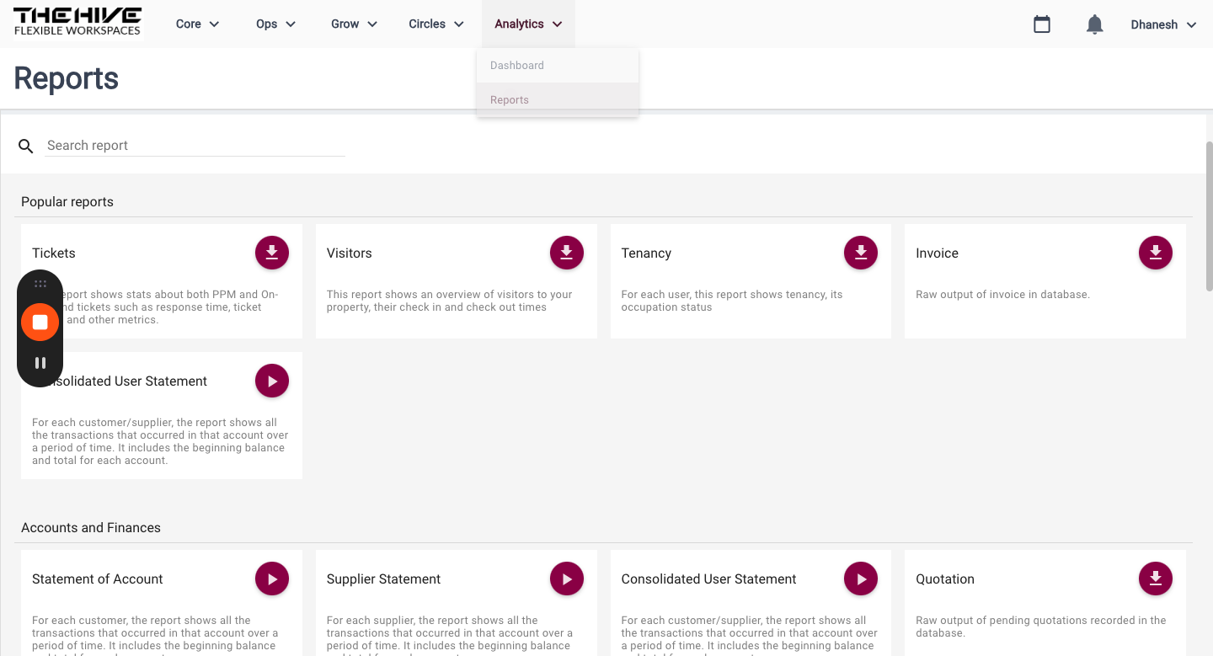Screen dimensions: 1213x656
Task: Click the page vertical scrollbar
Action: click(1209, 216)
